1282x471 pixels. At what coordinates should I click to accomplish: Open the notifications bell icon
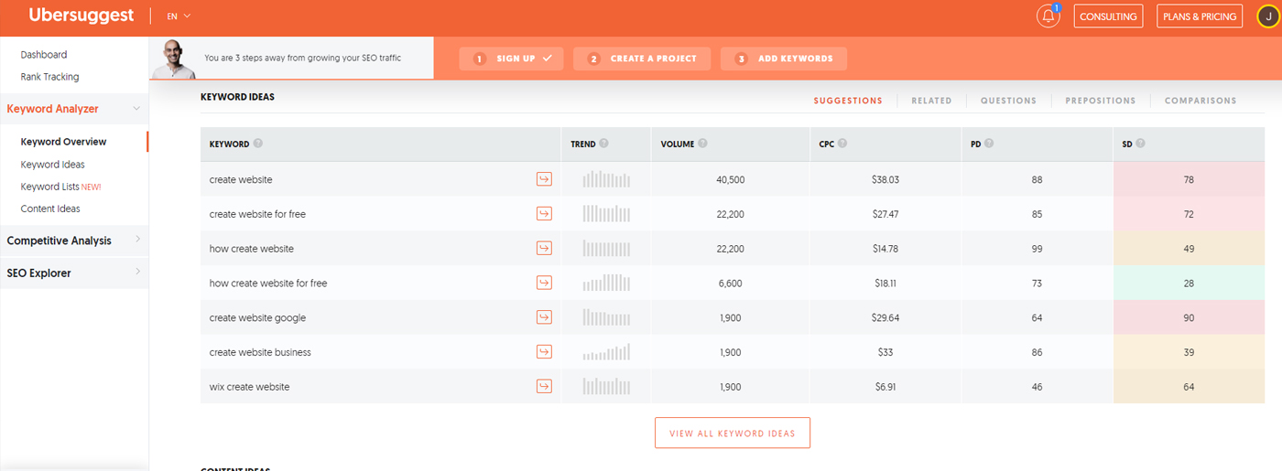(1048, 16)
